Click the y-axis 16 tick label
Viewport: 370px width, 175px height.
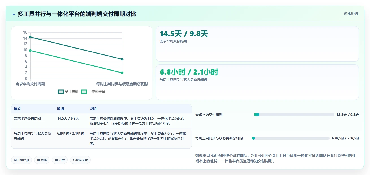click(25, 32)
